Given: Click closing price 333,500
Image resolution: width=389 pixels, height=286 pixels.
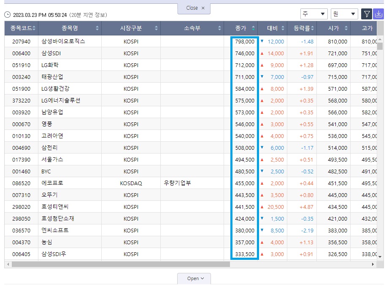Looking at the screenshot, I should coord(245,254).
